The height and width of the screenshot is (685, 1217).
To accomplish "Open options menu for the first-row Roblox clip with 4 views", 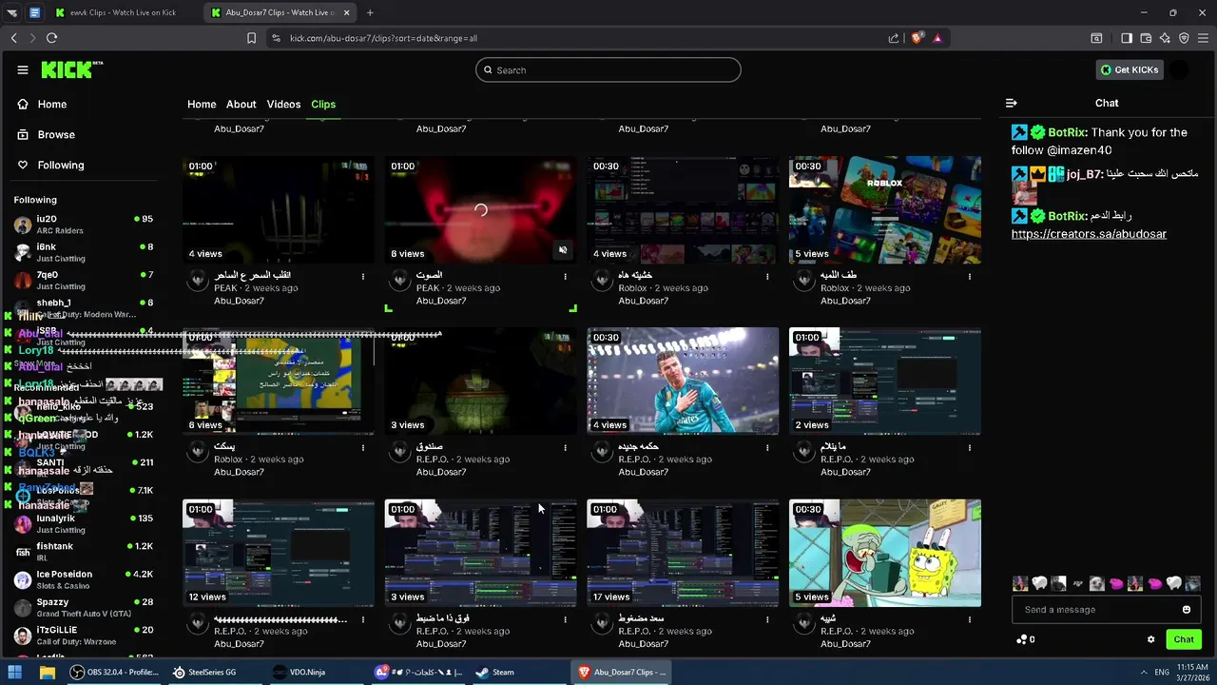I will point(767,276).
